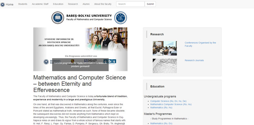
Task: Click the Babeș-Bolyai University seal logo
Action: pyautogui.click(x=58, y=18)
